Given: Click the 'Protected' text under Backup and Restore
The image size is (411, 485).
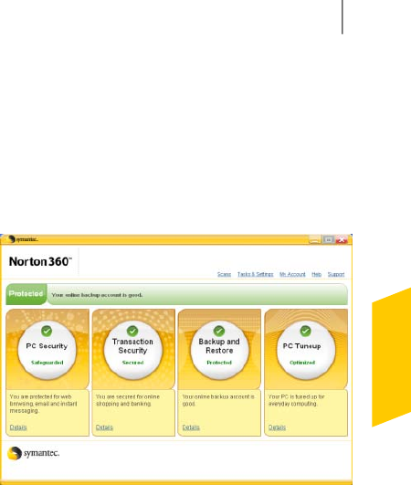Looking at the screenshot, I should coord(219,363).
